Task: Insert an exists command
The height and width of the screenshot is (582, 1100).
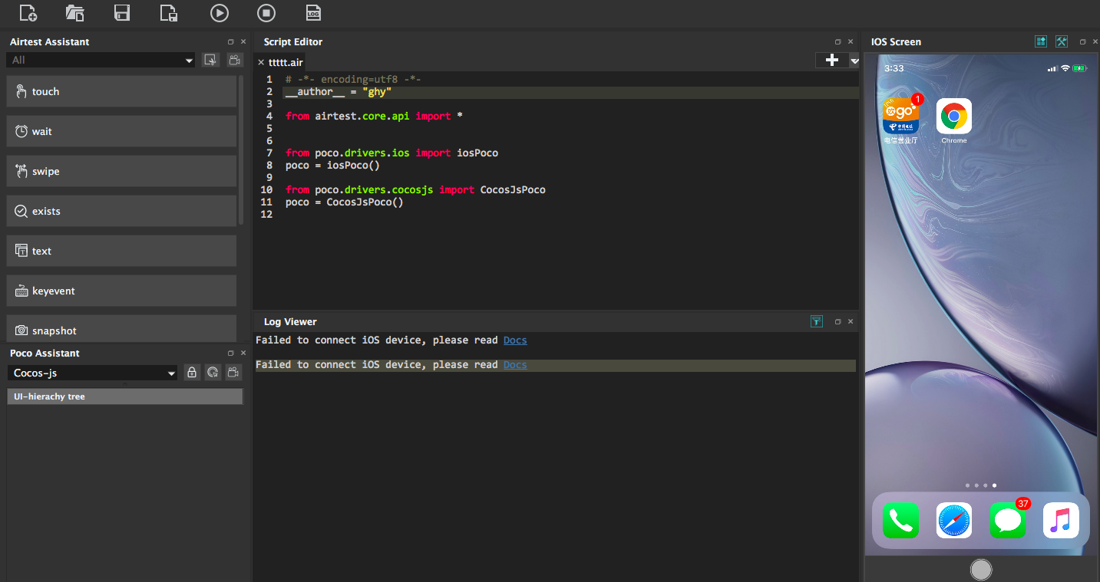Action: (x=121, y=211)
